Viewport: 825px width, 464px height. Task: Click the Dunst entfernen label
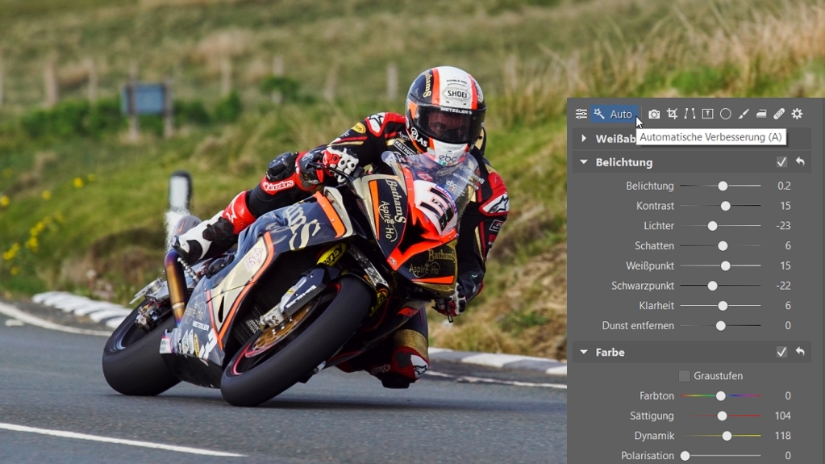pyautogui.click(x=638, y=326)
